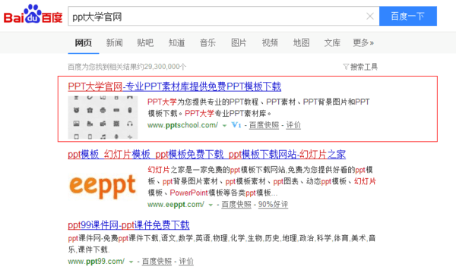Open 搜索工具 filter options
The height and width of the screenshot is (273, 456).
coord(360,67)
